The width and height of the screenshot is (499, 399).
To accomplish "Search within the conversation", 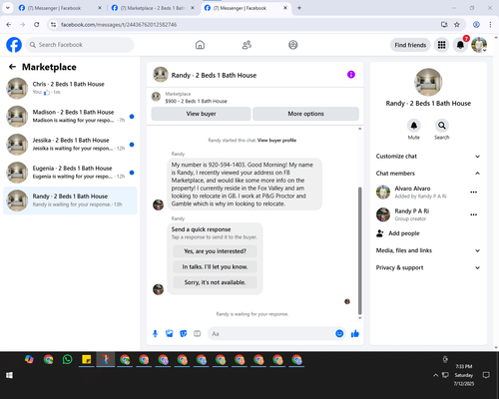I will pyautogui.click(x=442, y=126).
